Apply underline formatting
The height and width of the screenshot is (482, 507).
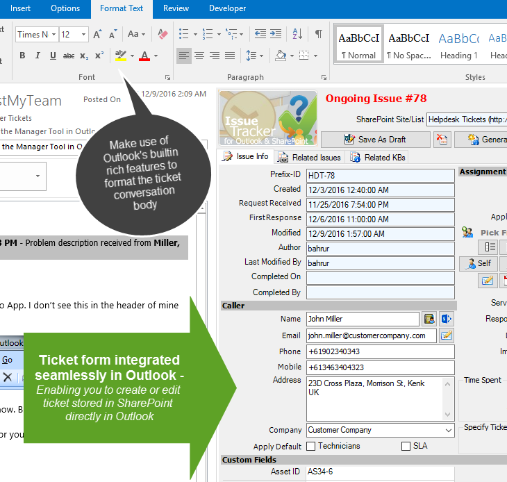click(x=52, y=56)
